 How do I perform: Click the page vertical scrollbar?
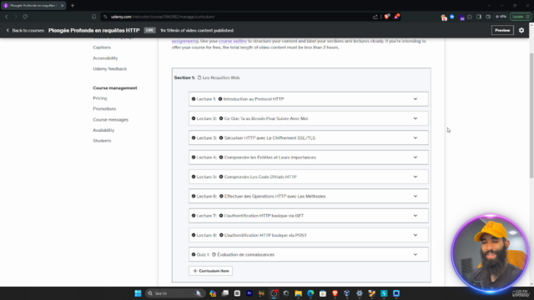531,116
